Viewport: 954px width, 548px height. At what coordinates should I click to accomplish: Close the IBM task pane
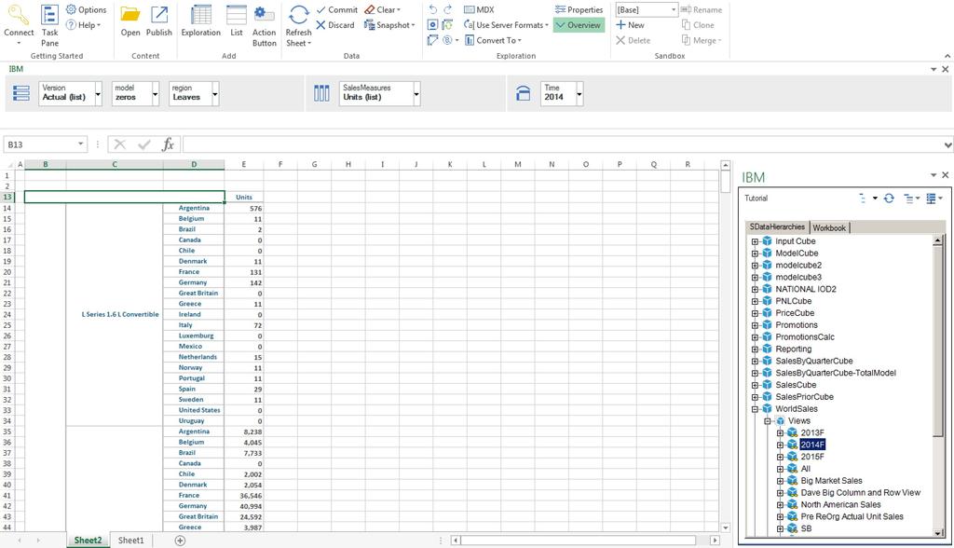click(x=945, y=175)
